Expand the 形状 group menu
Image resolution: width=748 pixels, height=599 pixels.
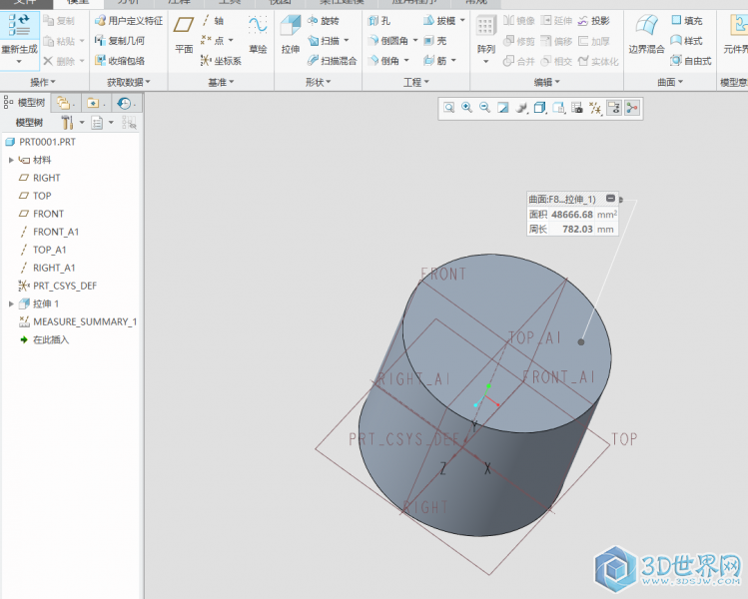(x=319, y=82)
